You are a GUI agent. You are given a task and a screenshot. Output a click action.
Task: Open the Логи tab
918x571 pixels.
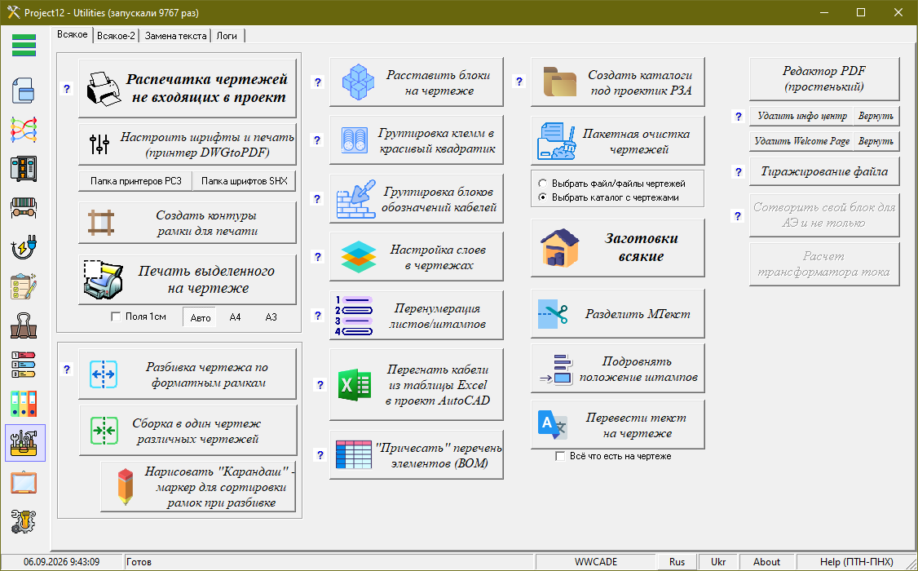coord(227,36)
